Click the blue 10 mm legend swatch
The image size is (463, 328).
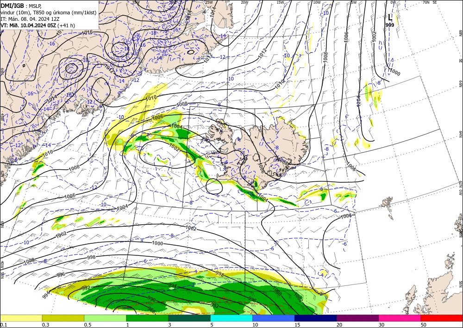tap(274, 318)
